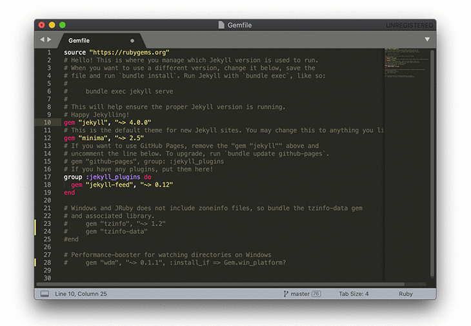Open Tab Size: 4 indentation menu

coord(354,294)
